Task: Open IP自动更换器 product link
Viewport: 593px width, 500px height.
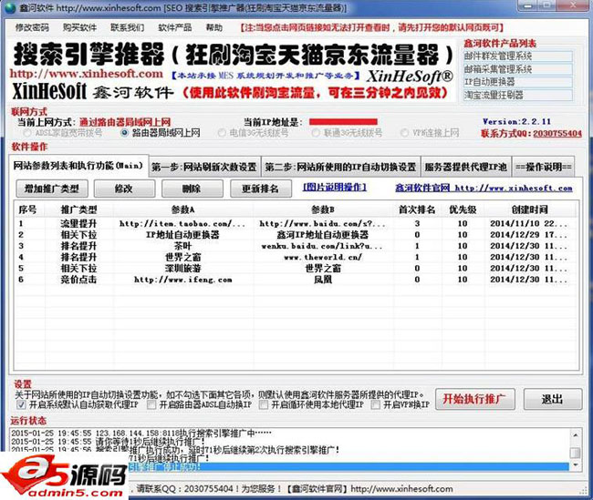Action: 518,82
